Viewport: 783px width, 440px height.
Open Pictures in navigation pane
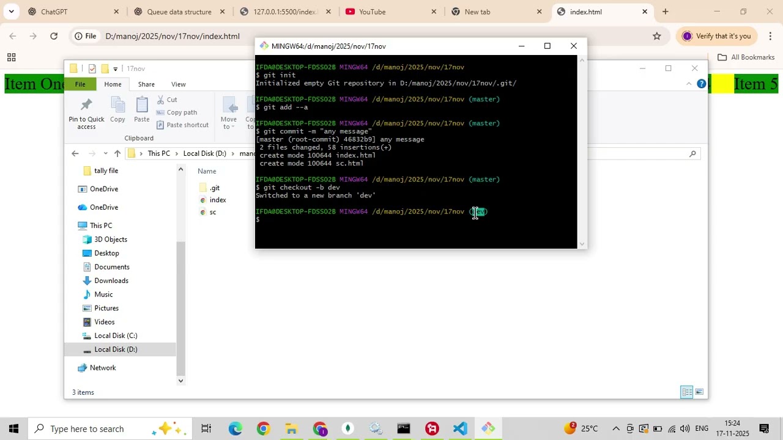click(106, 308)
